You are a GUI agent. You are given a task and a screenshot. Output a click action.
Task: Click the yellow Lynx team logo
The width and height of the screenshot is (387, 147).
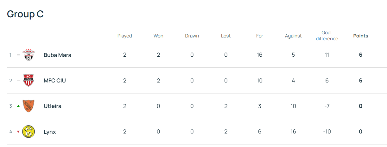point(29,132)
